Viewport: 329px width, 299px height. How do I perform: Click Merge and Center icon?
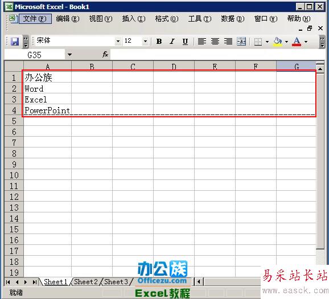[x=241, y=42]
